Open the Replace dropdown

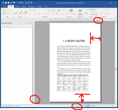point(93,9)
